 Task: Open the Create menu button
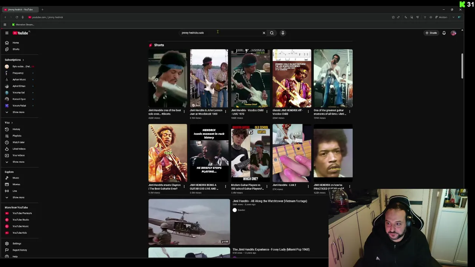point(431,33)
